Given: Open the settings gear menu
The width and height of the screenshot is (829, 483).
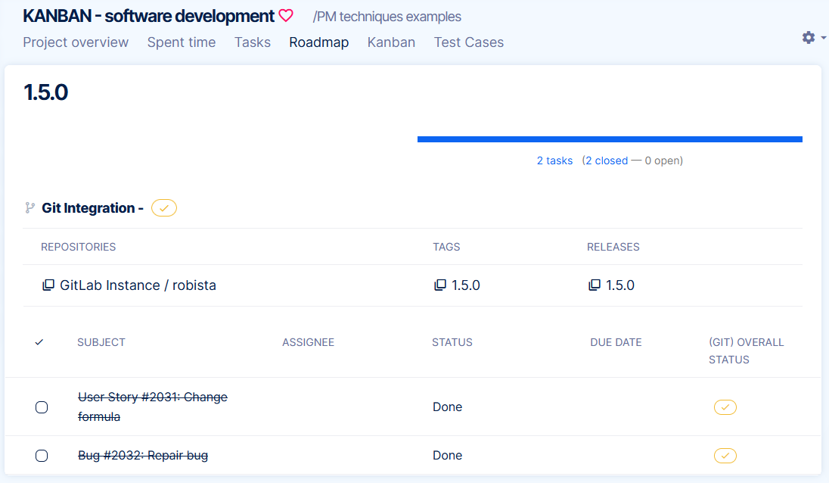Looking at the screenshot, I should pos(809,37).
